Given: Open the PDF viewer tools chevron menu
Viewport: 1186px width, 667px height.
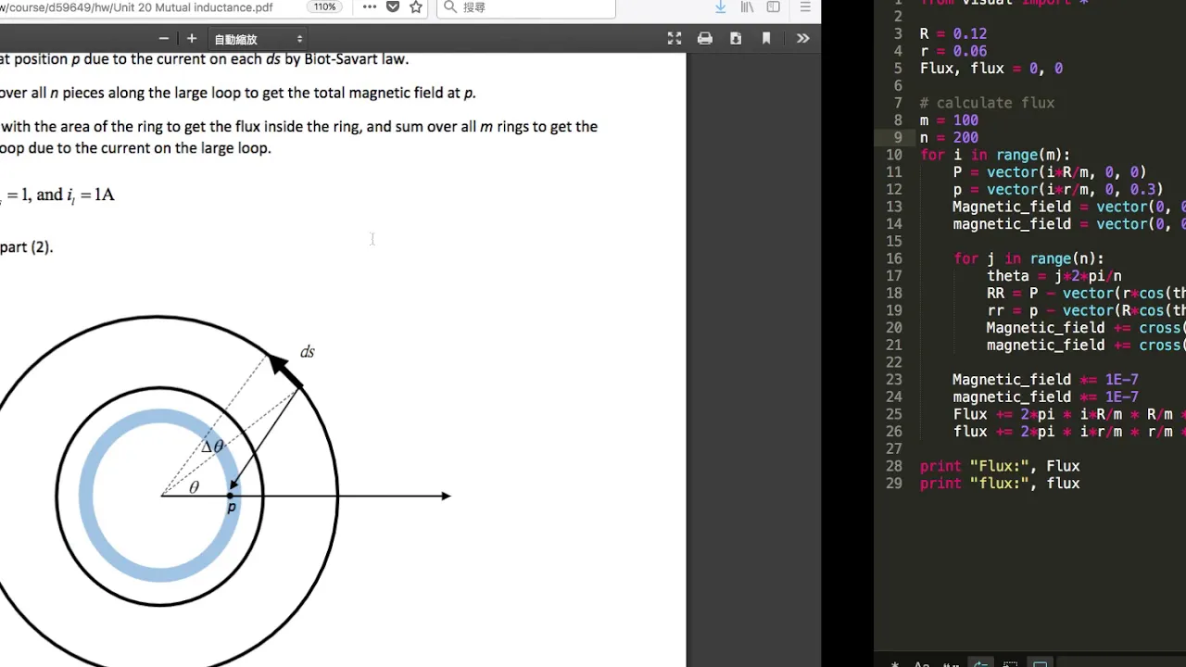Looking at the screenshot, I should (x=802, y=38).
